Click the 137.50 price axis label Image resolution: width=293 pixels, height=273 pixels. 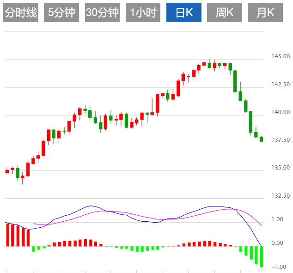pyautogui.click(x=281, y=140)
